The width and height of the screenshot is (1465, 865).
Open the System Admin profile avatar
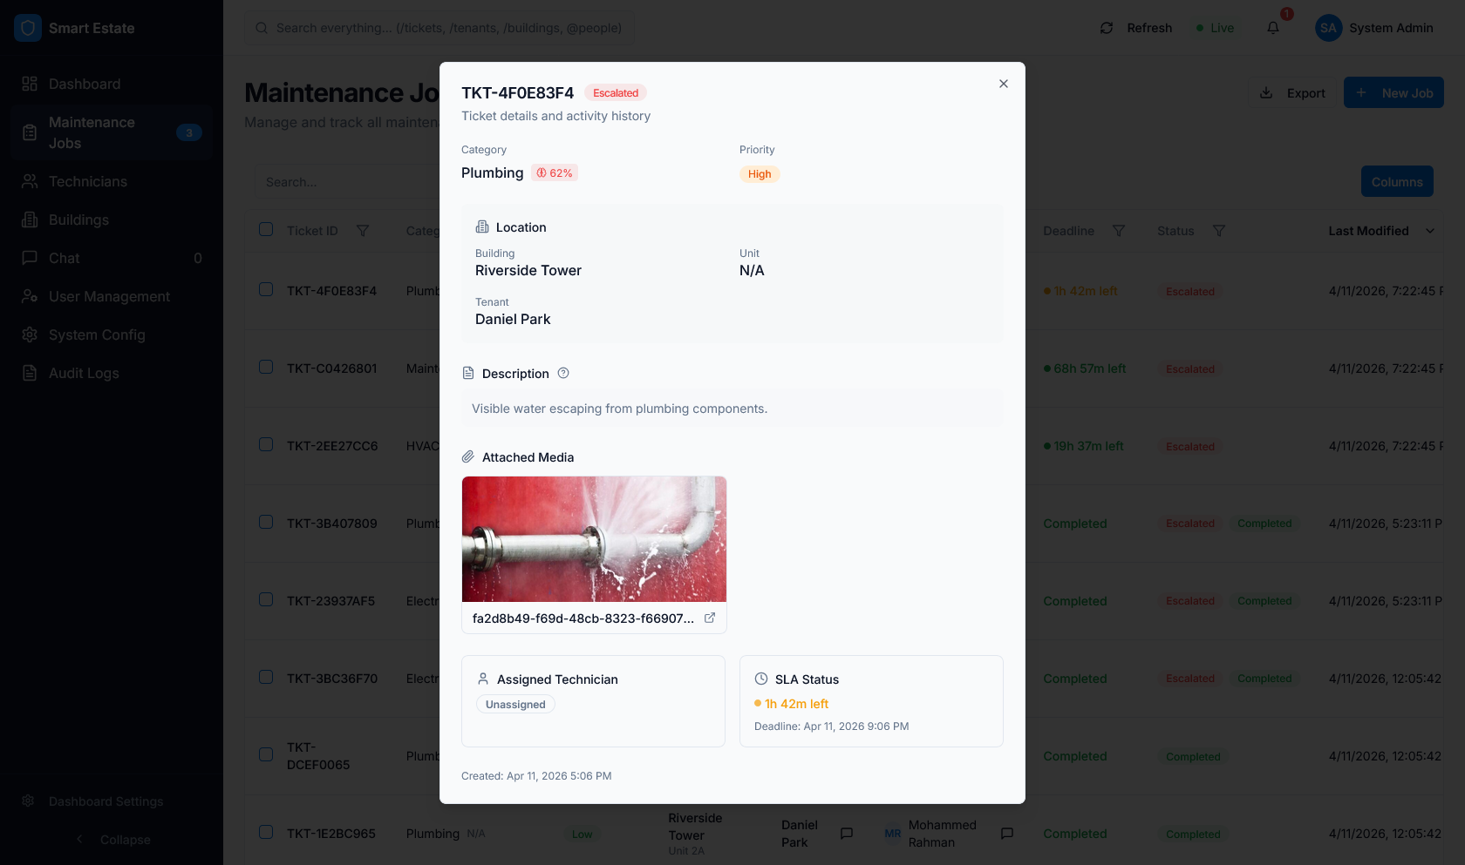pyautogui.click(x=1328, y=28)
